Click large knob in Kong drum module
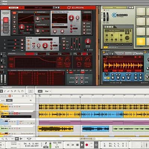 127,38
